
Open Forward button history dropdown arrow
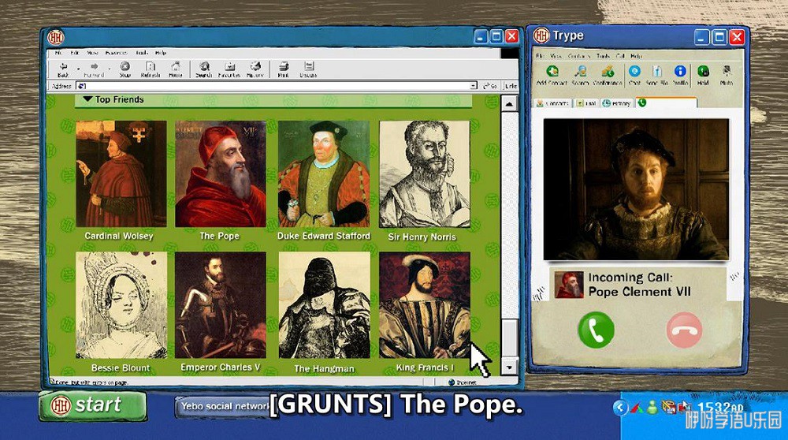[x=109, y=67]
